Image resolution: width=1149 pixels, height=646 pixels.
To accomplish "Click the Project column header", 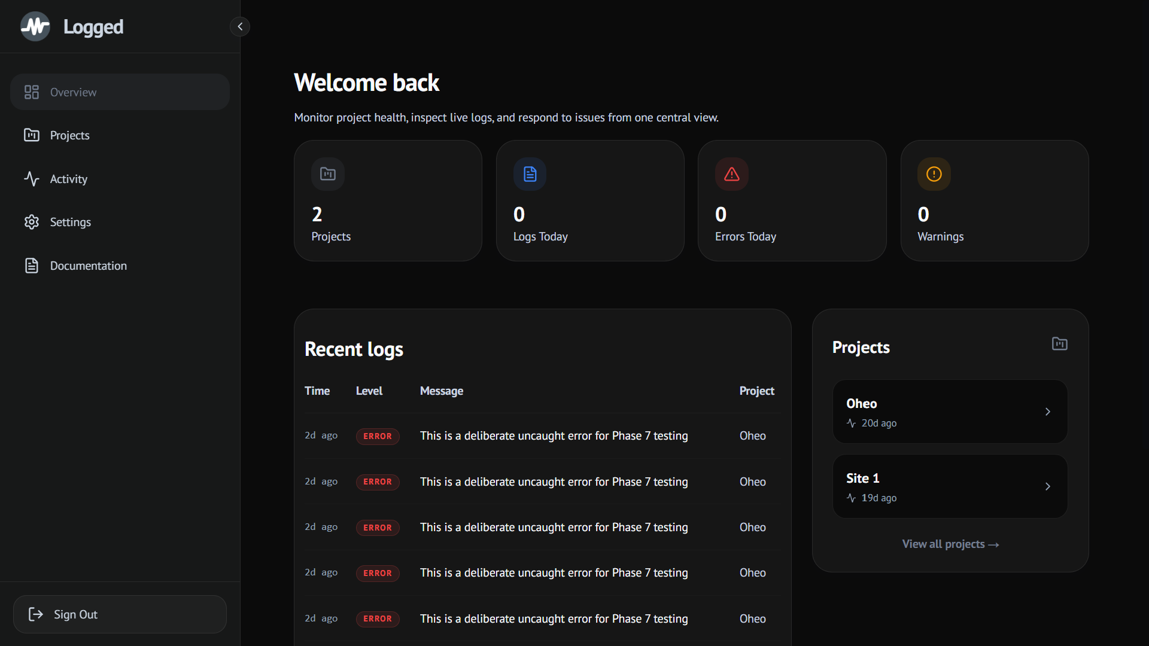I will [x=756, y=391].
